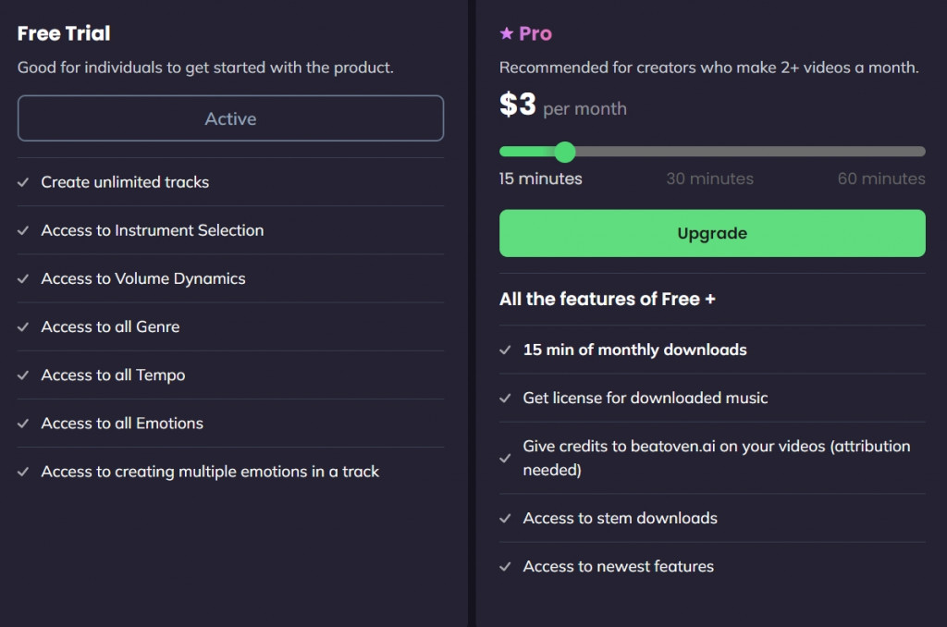Select the 30 minutes plan label
Image resolution: width=947 pixels, height=627 pixels.
pos(709,178)
